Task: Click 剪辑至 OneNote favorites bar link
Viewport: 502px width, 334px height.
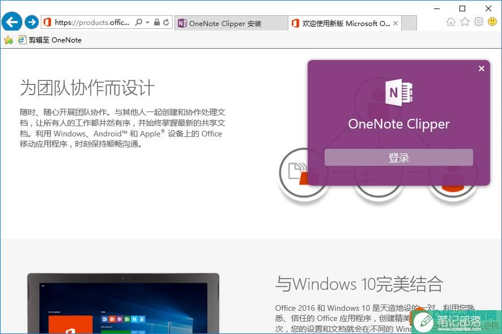Action: 50,40
